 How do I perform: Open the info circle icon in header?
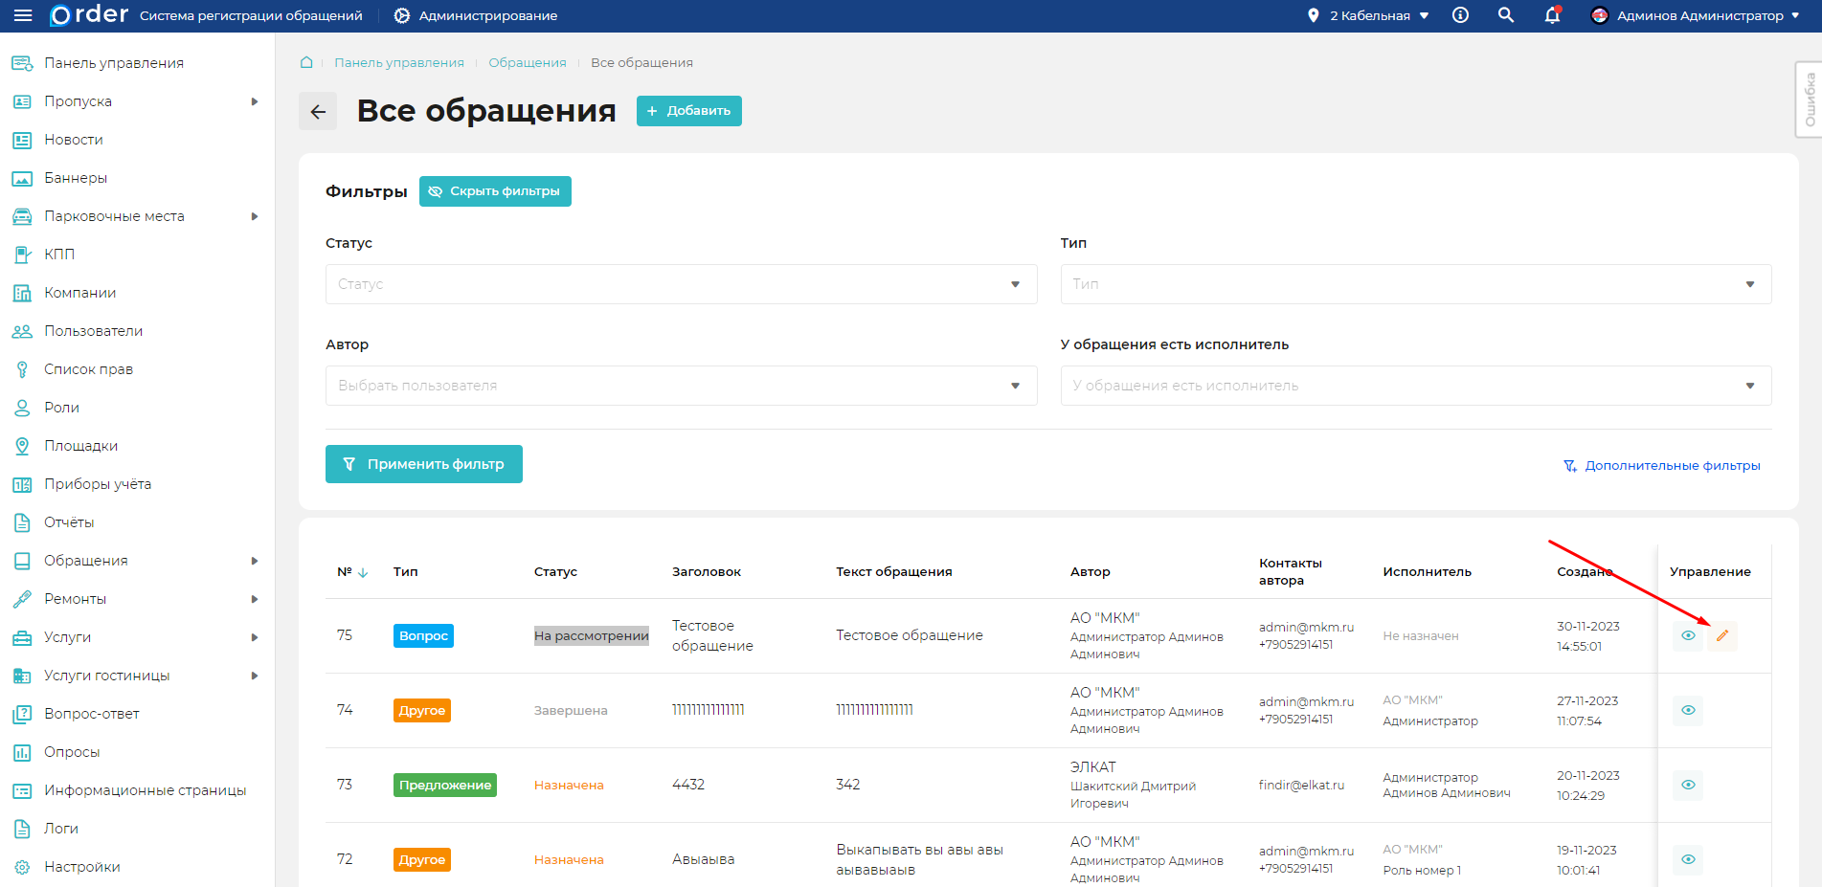pos(1460,15)
